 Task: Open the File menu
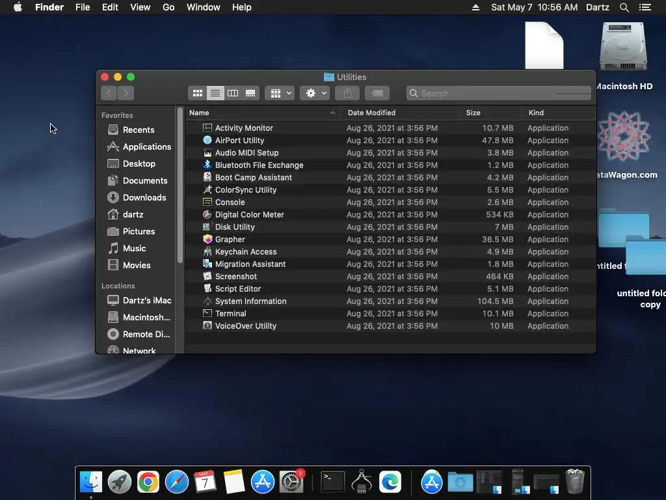(83, 7)
